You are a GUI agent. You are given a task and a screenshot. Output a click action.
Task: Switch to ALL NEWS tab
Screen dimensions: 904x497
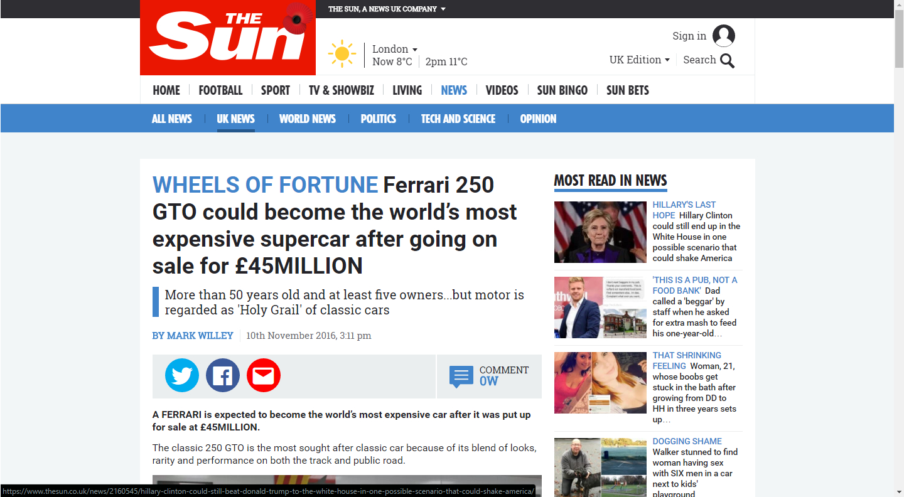pos(172,119)
